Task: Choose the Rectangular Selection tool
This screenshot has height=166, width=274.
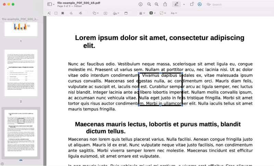Action: [56, 13]
